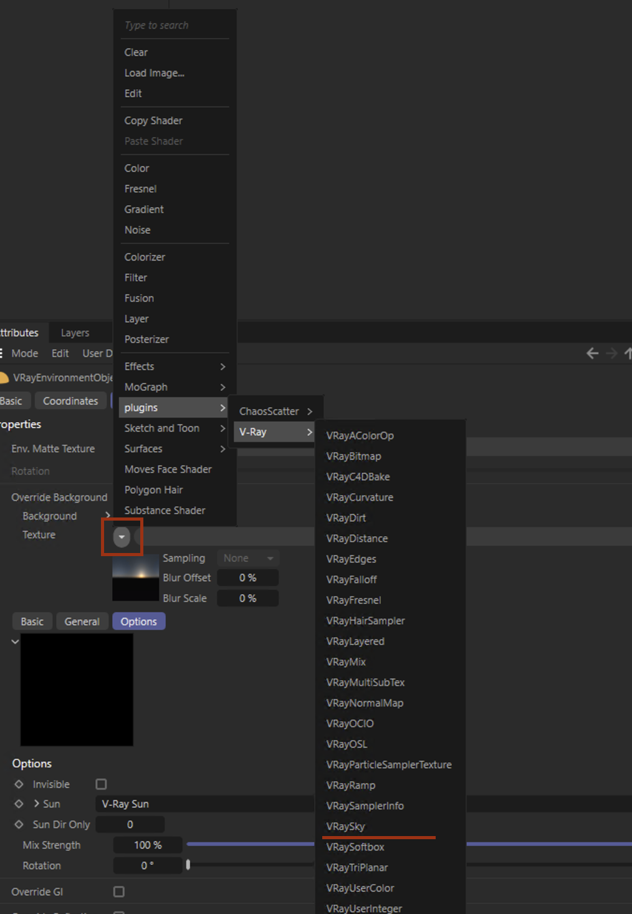The width and height of the screenshot is (632, 914).
Task: Click the black shader preview image
Action: tap(77, 690)
